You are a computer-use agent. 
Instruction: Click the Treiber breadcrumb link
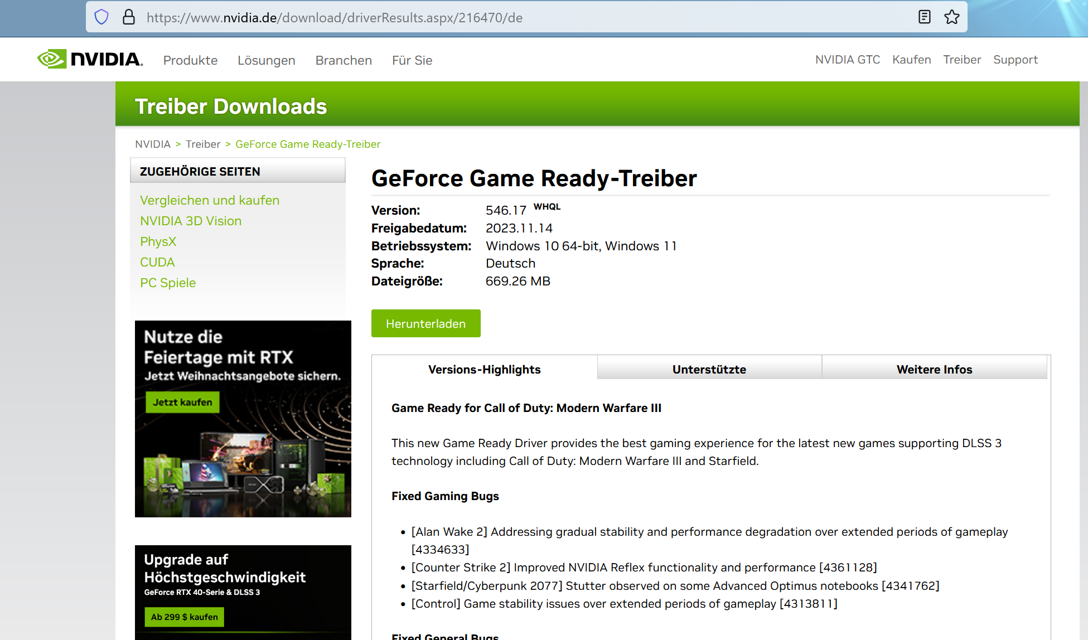pyautogui.click(x=203, y=144)
